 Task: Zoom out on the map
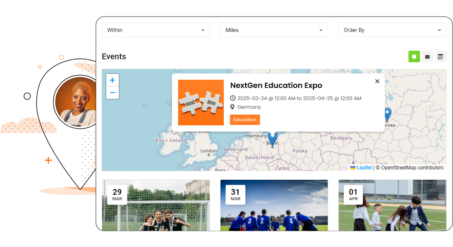pyautogui.click(x=112, y=93)
